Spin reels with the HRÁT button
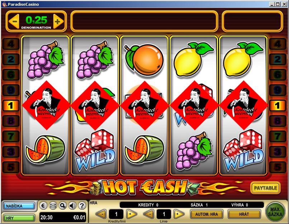289x224 pixels. coord(244,214)
